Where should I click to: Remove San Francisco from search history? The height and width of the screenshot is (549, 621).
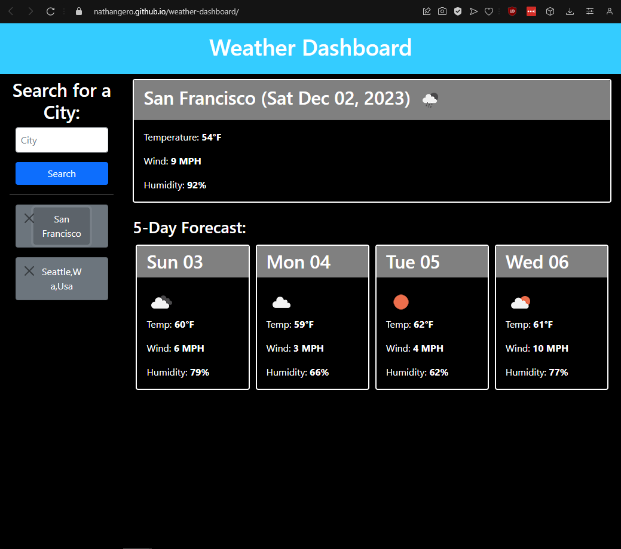tap(29, 218)
